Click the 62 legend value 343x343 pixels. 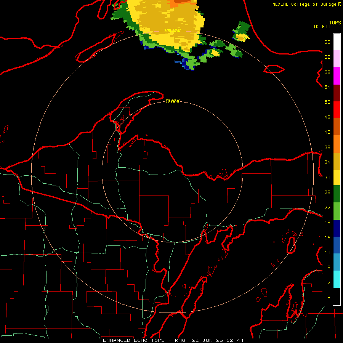pos(327,57)
